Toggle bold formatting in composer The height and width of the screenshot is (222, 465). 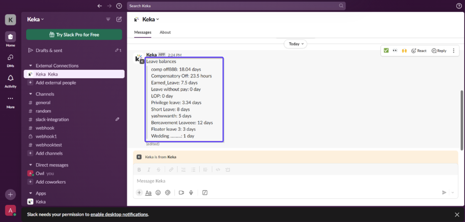click(x=139, y=170)
